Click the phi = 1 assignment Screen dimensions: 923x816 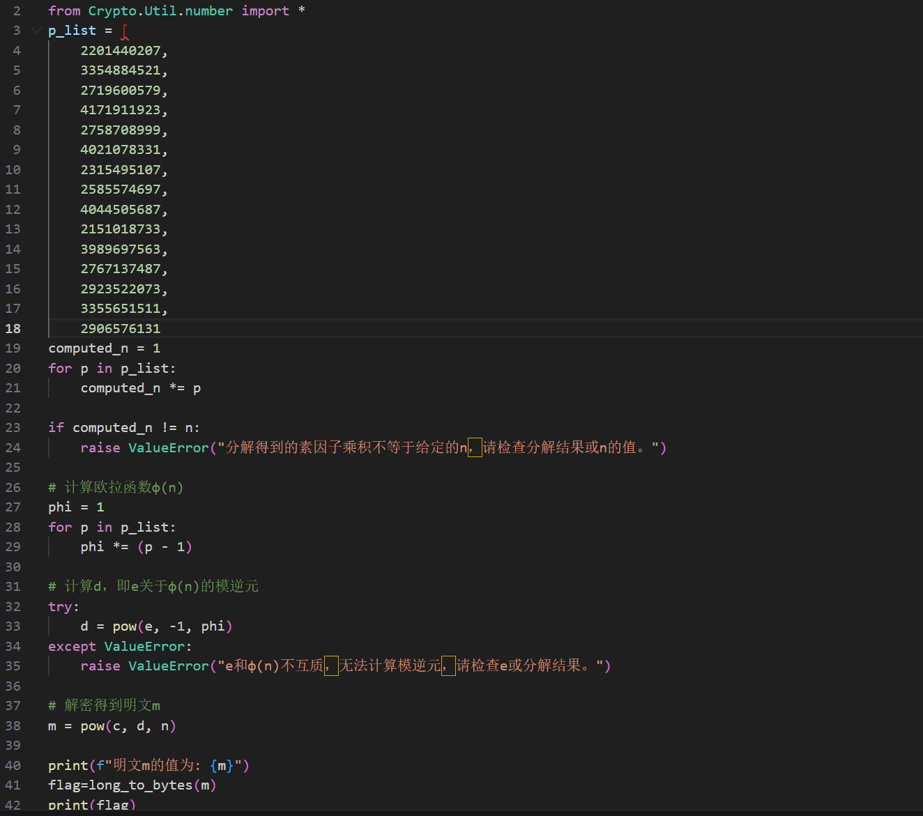click(x=76, y=507)
